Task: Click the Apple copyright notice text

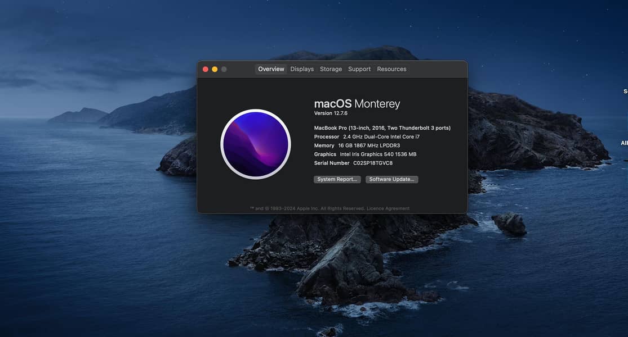Action: pos(308,208)
